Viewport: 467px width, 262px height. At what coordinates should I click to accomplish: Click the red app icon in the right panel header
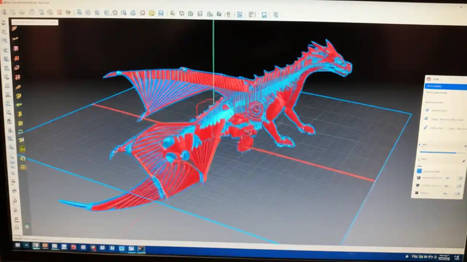coord(429,79)
